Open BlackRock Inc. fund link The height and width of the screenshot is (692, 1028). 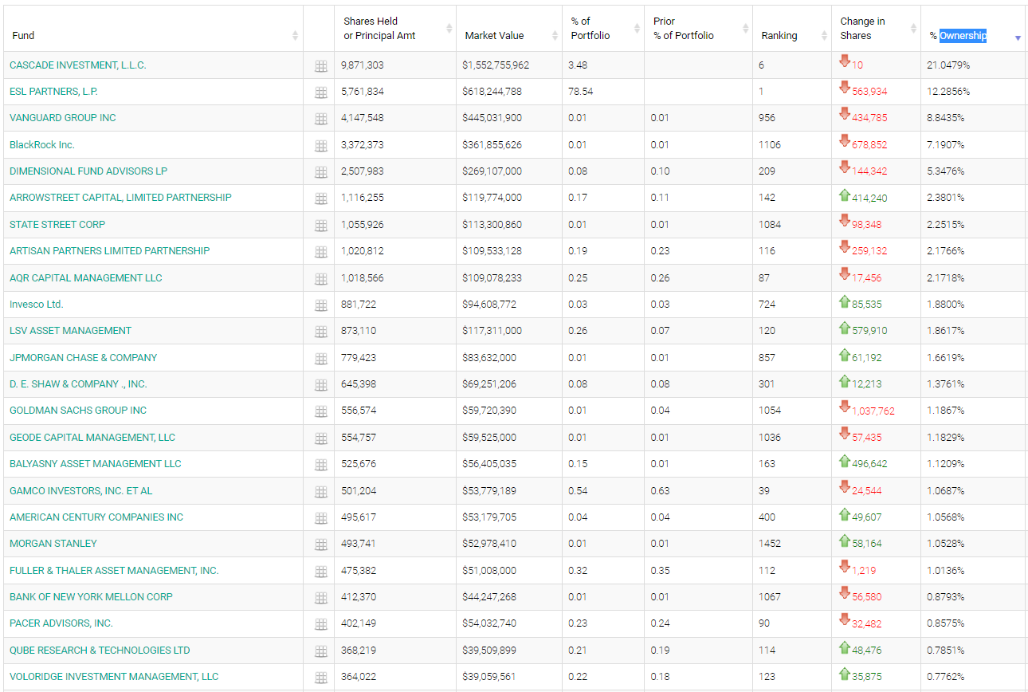(42, 144)
